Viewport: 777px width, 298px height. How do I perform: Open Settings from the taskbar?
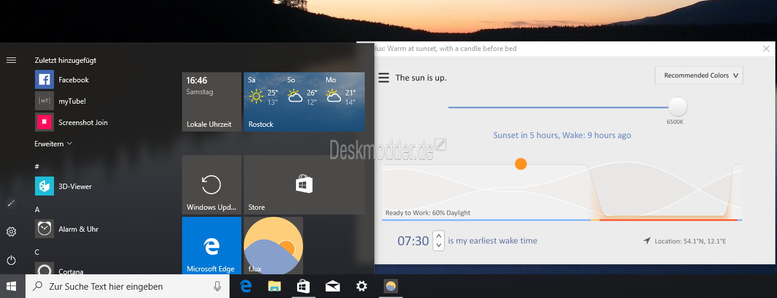coord(361,286)
